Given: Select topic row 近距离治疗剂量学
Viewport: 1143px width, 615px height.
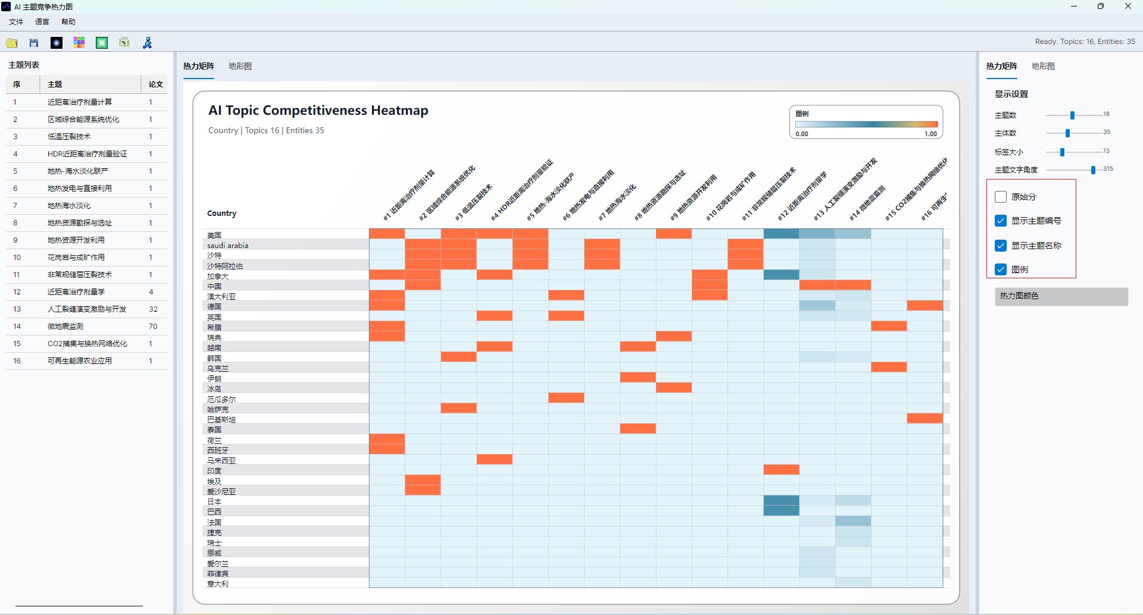Looking at the screenshot, I should click(x=86, y=292).
